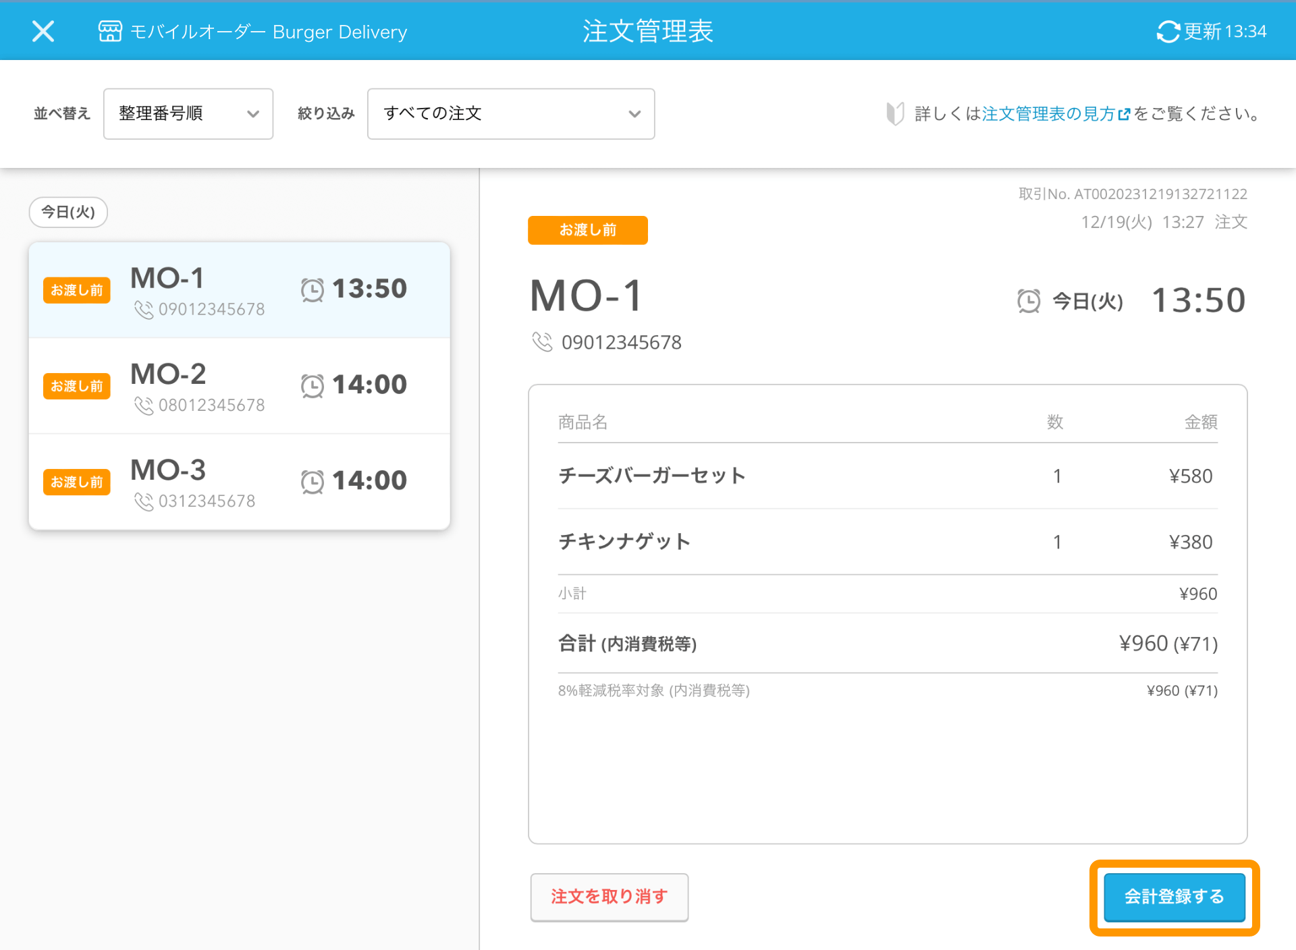Image resolution: width=1296 pixels, height=950 pixels.
Task: Click the ¥380 amount
Action: tap(1191, 542)
